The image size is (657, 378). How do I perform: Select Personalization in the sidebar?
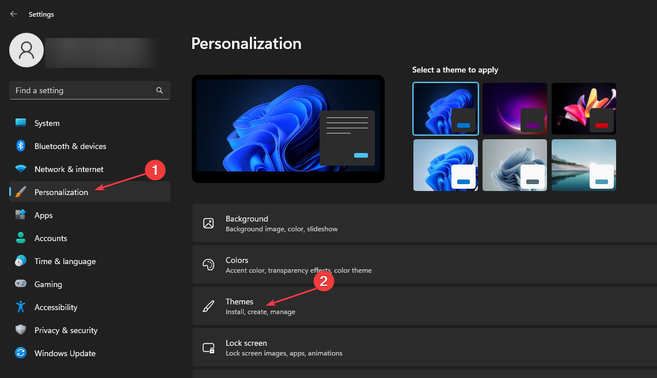pyautogui.click(x=90, y=192)
